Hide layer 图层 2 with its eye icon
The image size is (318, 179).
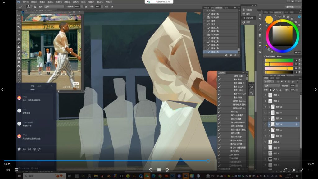266,95
